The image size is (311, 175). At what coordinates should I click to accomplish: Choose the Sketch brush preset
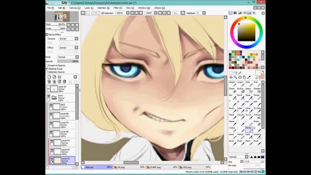pyautogui.click(x=233, y=84)
